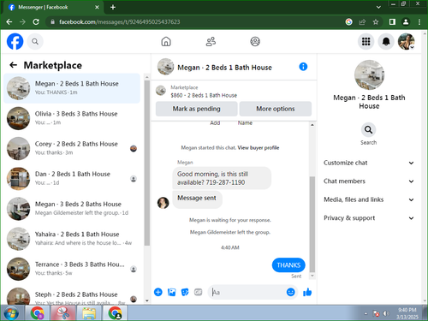
Task: Open the Marketplace $860 listing link
Action: [x=204, y=95]
